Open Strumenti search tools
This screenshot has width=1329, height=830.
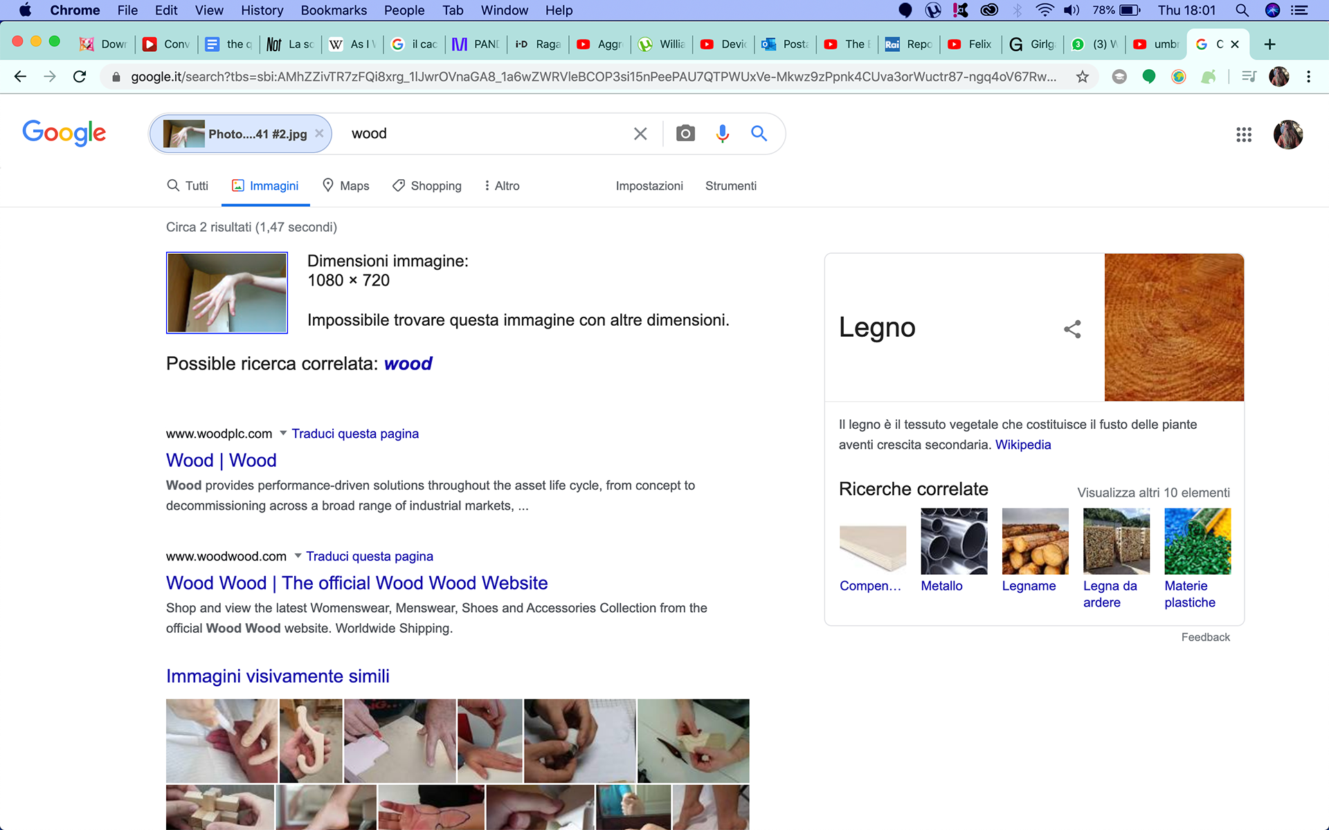point(731,186)
